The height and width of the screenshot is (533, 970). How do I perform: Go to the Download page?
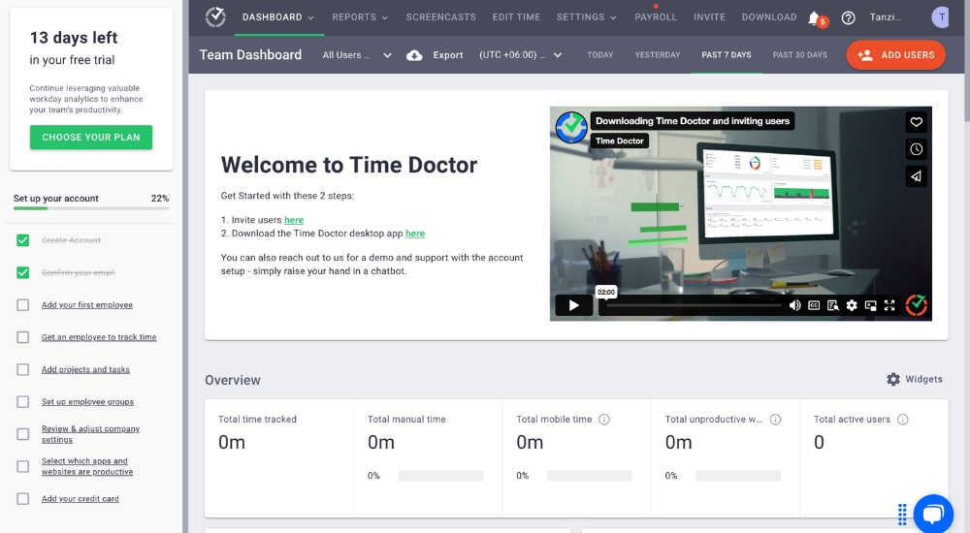pos(769,17)
